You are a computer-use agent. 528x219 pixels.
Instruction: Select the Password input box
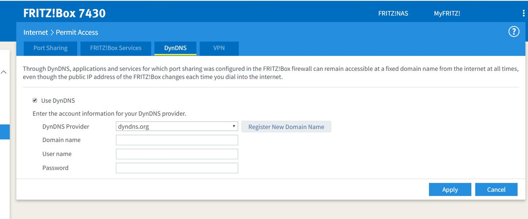(x=177, y=168)
